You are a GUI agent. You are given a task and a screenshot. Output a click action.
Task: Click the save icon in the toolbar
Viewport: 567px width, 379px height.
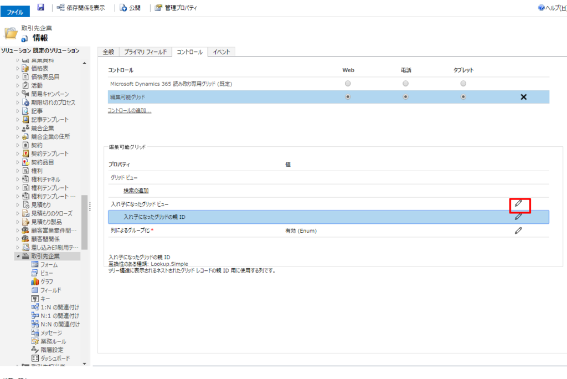point(40,8)
